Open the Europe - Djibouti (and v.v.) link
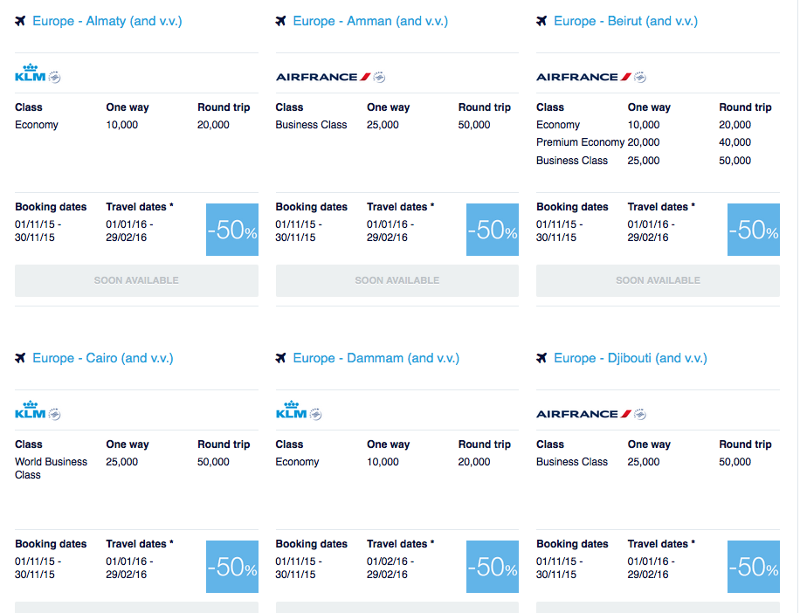Image resolution: width=800 pixels, height=613 pixels. 631,358
